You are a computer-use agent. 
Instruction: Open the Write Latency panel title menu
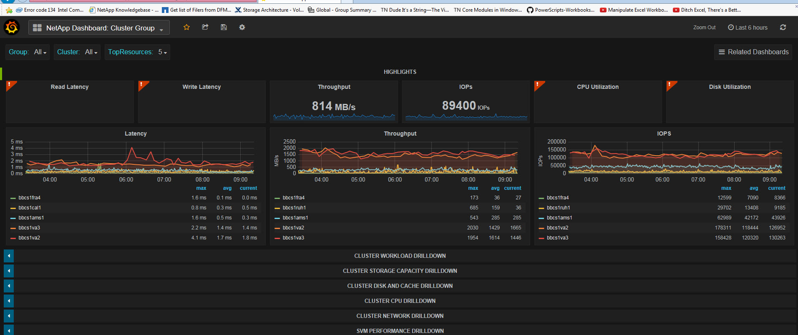(201, 87)
